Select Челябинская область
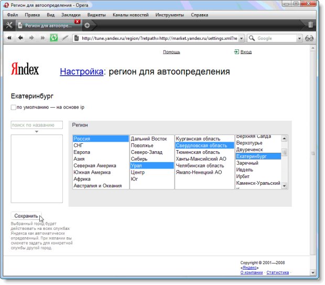This screenshot has height=285, width=325. 204,166
